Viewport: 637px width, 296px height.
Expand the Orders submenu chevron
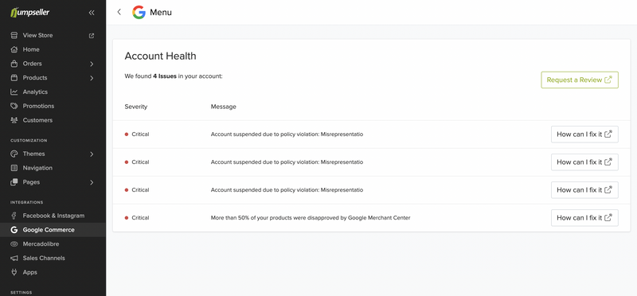[92, 64]
